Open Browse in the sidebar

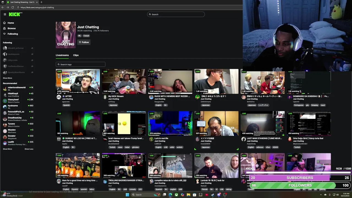(12, 28)
